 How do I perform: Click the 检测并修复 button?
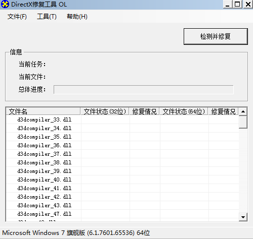216,36
